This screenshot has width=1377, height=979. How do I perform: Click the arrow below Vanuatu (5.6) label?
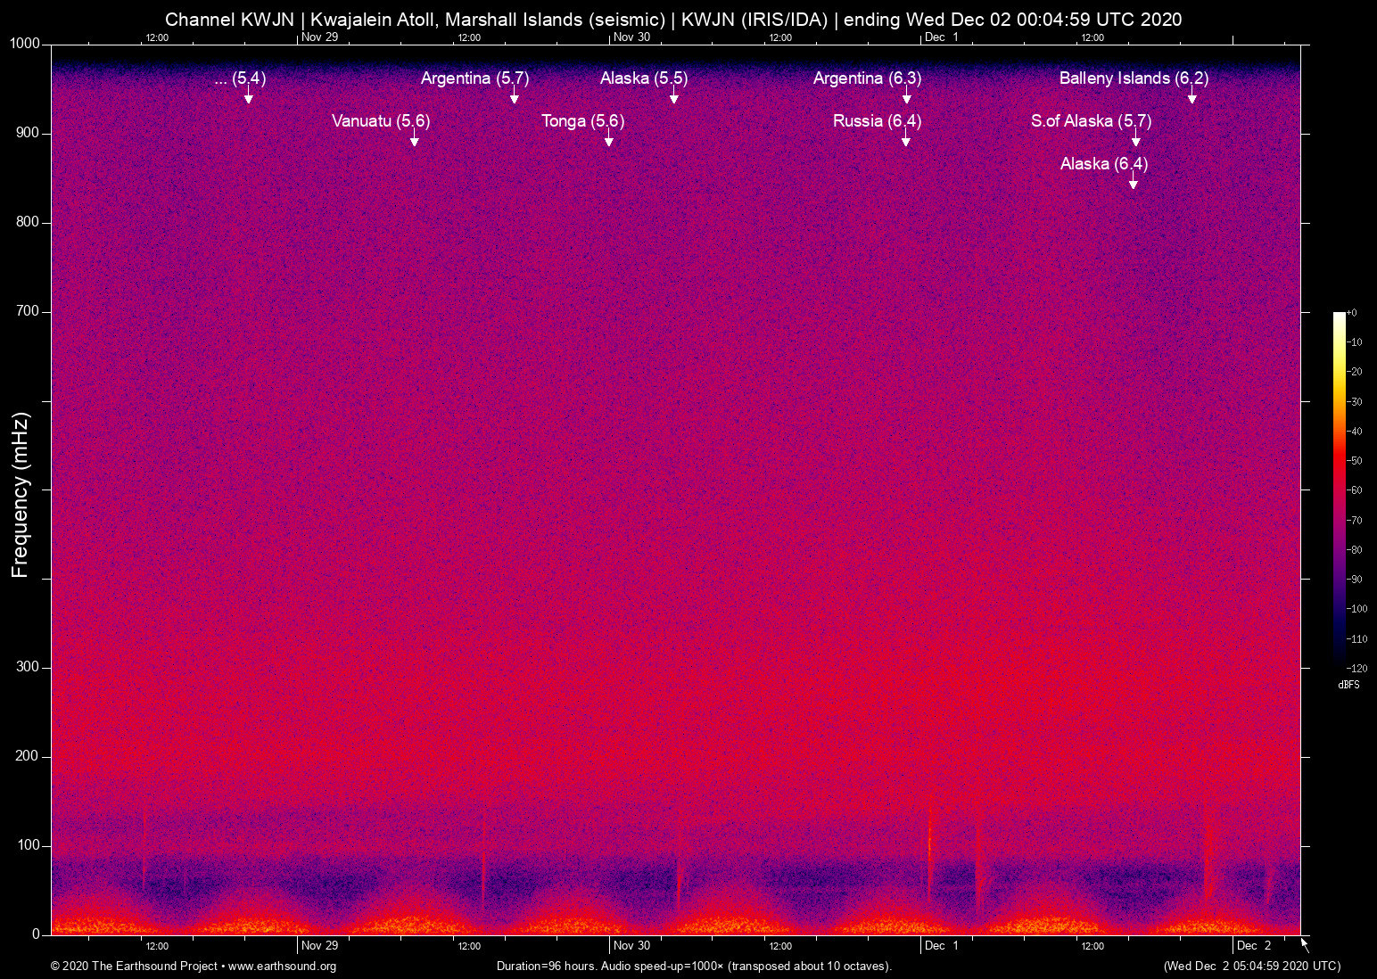[414, 140]
